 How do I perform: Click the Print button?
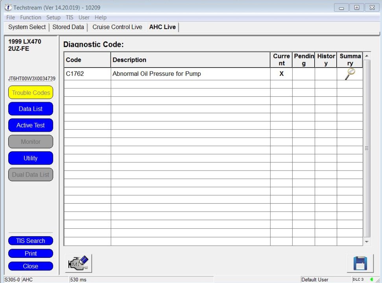pyautogui.click(x=31, y=253)
